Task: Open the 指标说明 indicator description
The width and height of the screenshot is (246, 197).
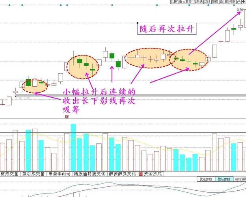Action: pyautogui.click(x=240, y=179)
